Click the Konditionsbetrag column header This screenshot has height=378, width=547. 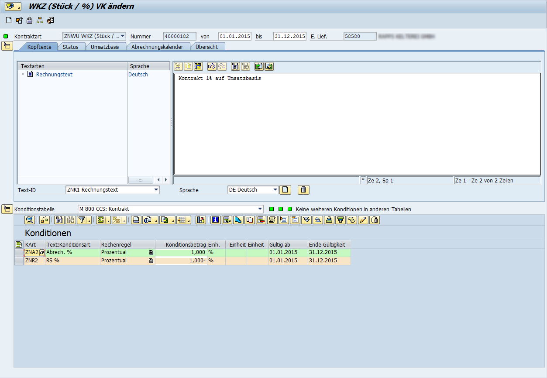click(181, 245)
